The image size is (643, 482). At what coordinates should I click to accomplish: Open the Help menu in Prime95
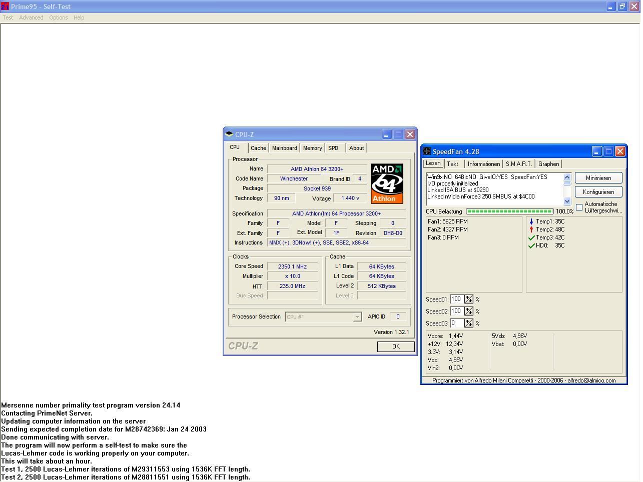click(79, 17)
